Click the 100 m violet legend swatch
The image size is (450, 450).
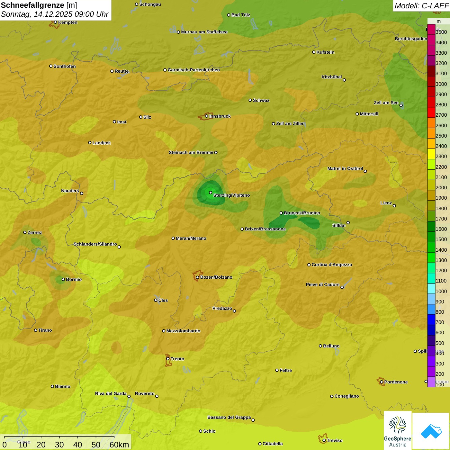point(431,382)
